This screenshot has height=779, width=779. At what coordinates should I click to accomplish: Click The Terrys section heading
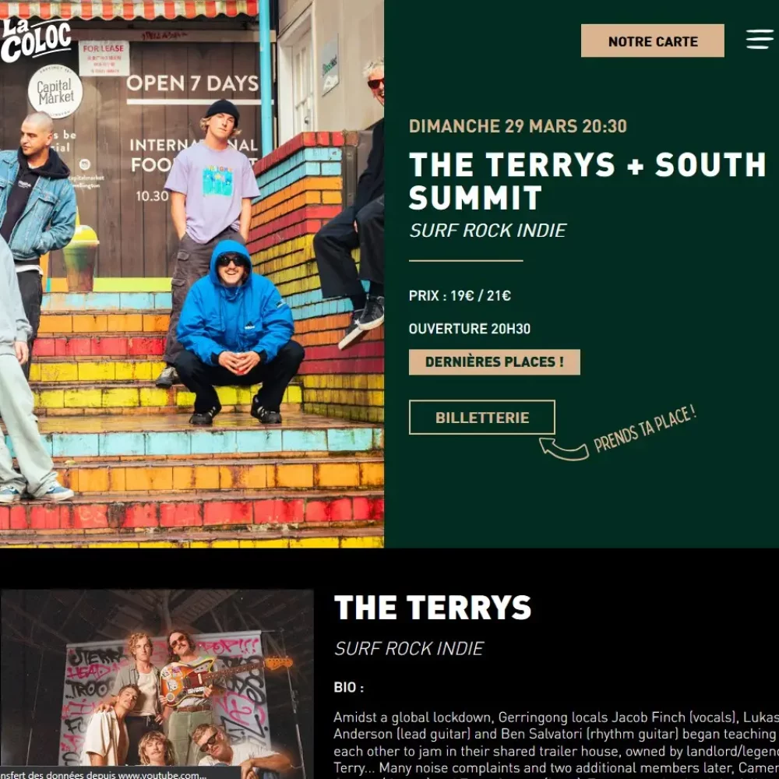(x=432, y=608)
